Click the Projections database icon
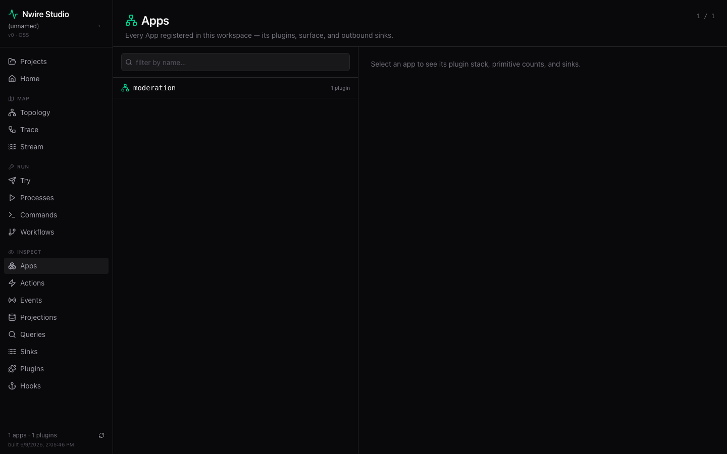 coord(12,317)
